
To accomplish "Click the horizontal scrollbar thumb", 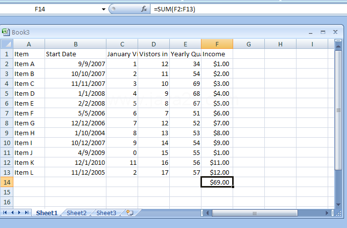I will pos(255,213).
